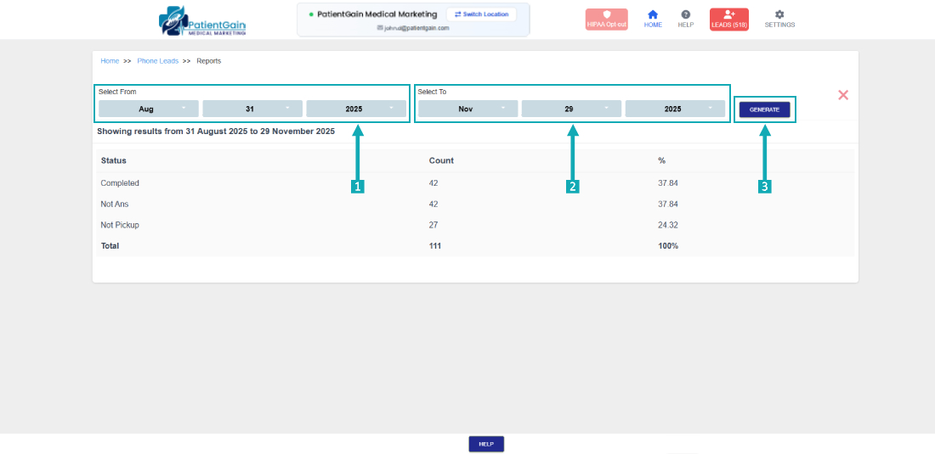Click the Completed status row
Screen dimensions: 935x454
(475, 183)
